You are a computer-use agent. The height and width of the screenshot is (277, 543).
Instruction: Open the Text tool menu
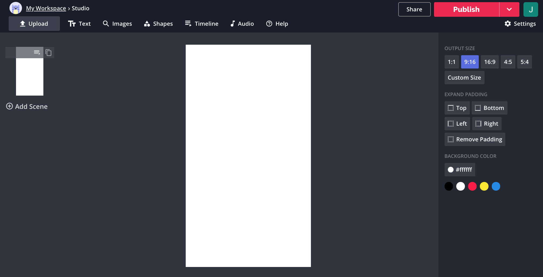pyautogui.click(x=79, y=24)
